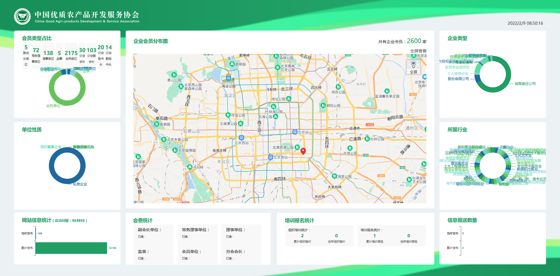Click the 累计发布 green bar showing 16186
560x276 pixels.
[x=71, y=248]
